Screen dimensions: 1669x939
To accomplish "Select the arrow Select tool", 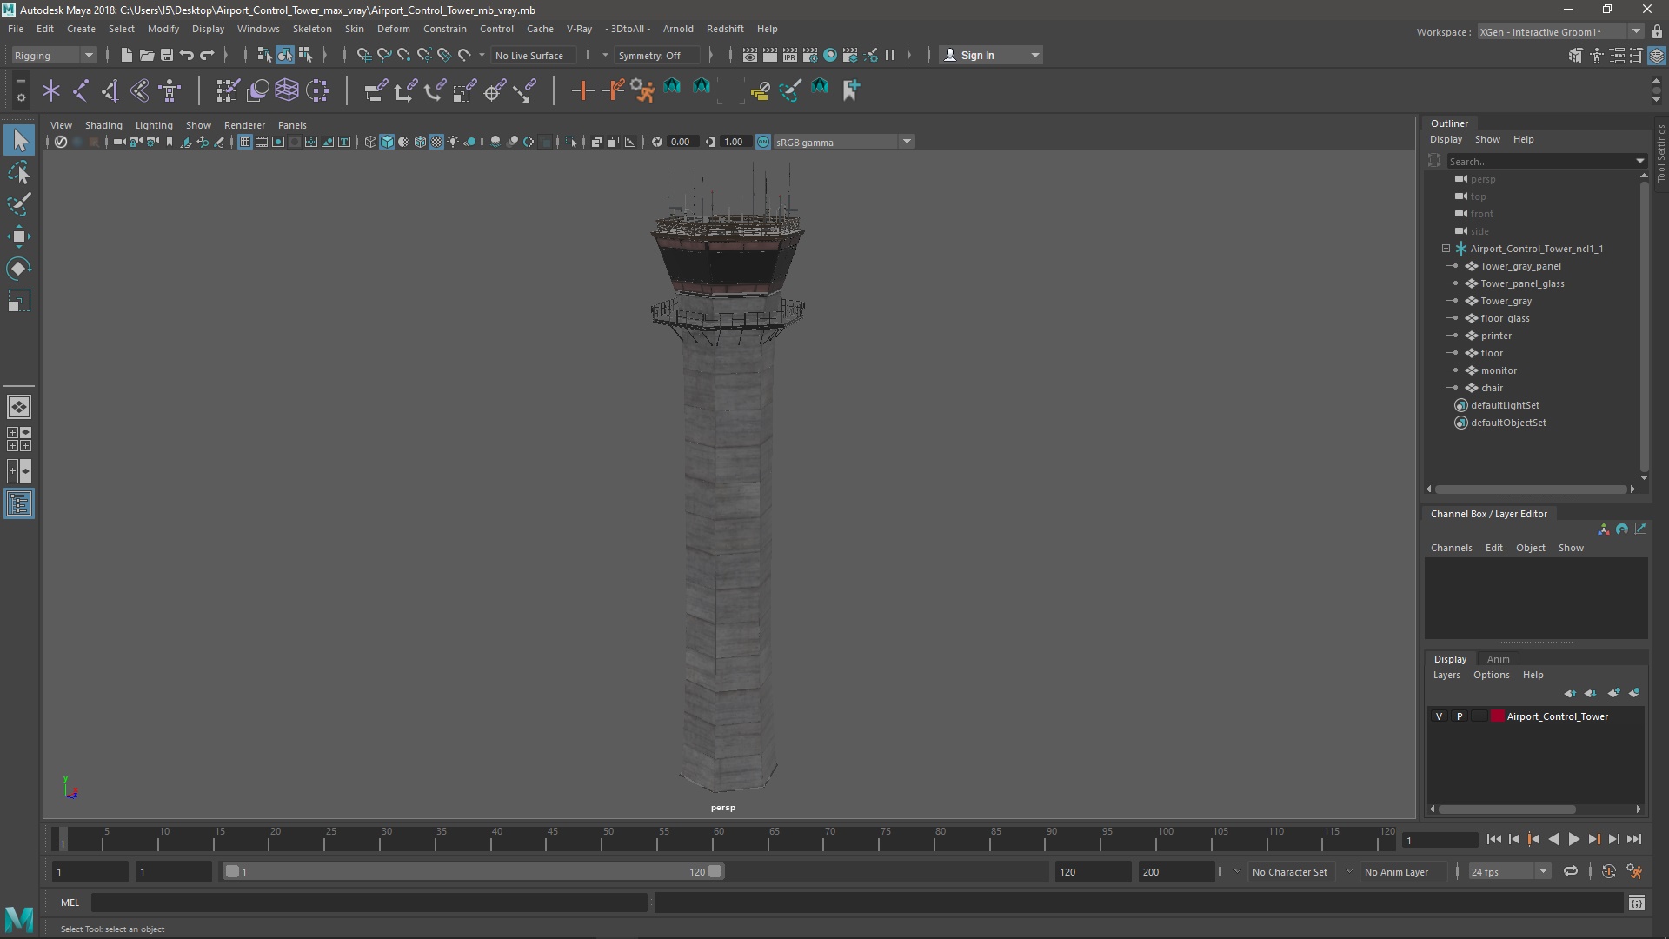I will 19,140.
